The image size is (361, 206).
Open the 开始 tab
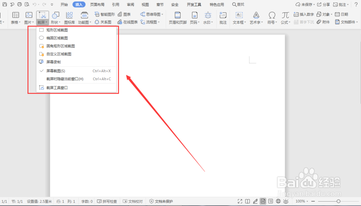point(64,5)
